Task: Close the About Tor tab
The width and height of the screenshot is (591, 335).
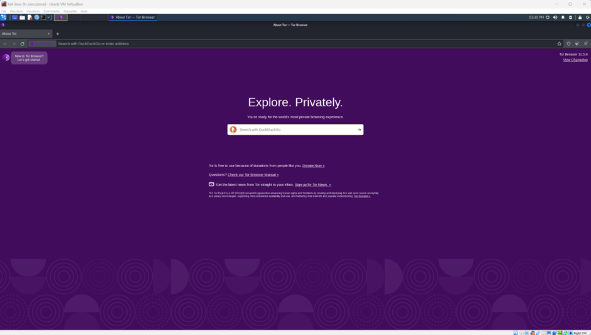Action: (48, 34)
